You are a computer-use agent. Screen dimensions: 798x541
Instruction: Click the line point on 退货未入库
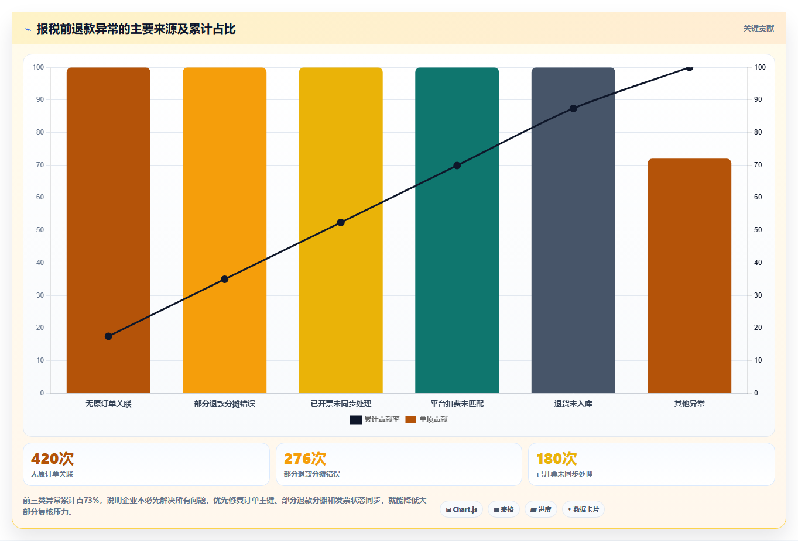pos(573,109)
